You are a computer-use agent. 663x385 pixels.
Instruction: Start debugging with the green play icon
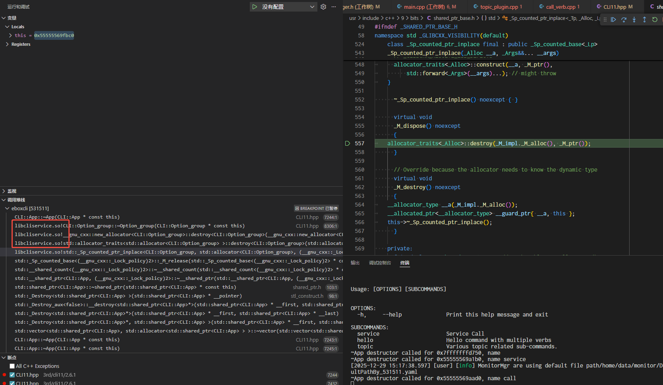[255, 7]
